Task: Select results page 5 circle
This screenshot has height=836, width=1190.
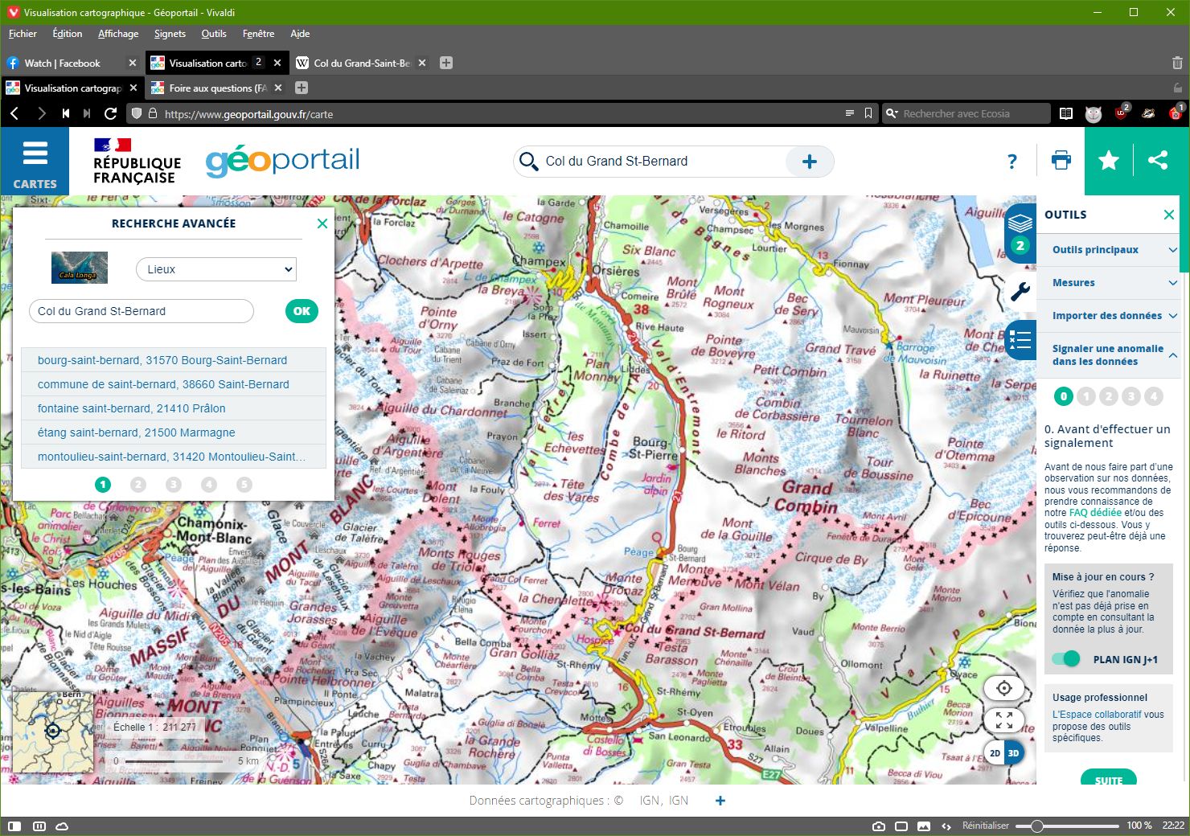Action: (244, 485)
